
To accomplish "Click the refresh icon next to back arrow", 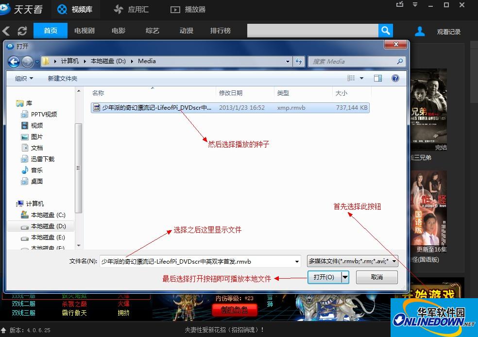I will click(x=21, y=30).
